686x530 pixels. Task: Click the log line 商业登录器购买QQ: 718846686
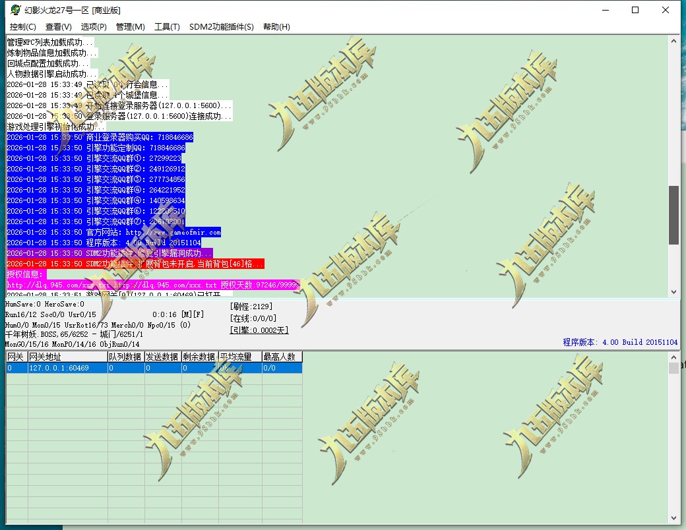tap(100, 137)
